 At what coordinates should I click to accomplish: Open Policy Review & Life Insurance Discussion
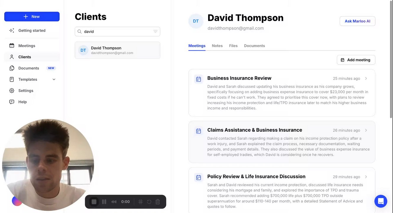[282, 190]
